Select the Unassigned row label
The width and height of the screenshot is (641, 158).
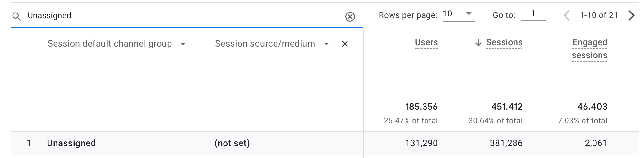pyautogui.click(x=71, y=143)
